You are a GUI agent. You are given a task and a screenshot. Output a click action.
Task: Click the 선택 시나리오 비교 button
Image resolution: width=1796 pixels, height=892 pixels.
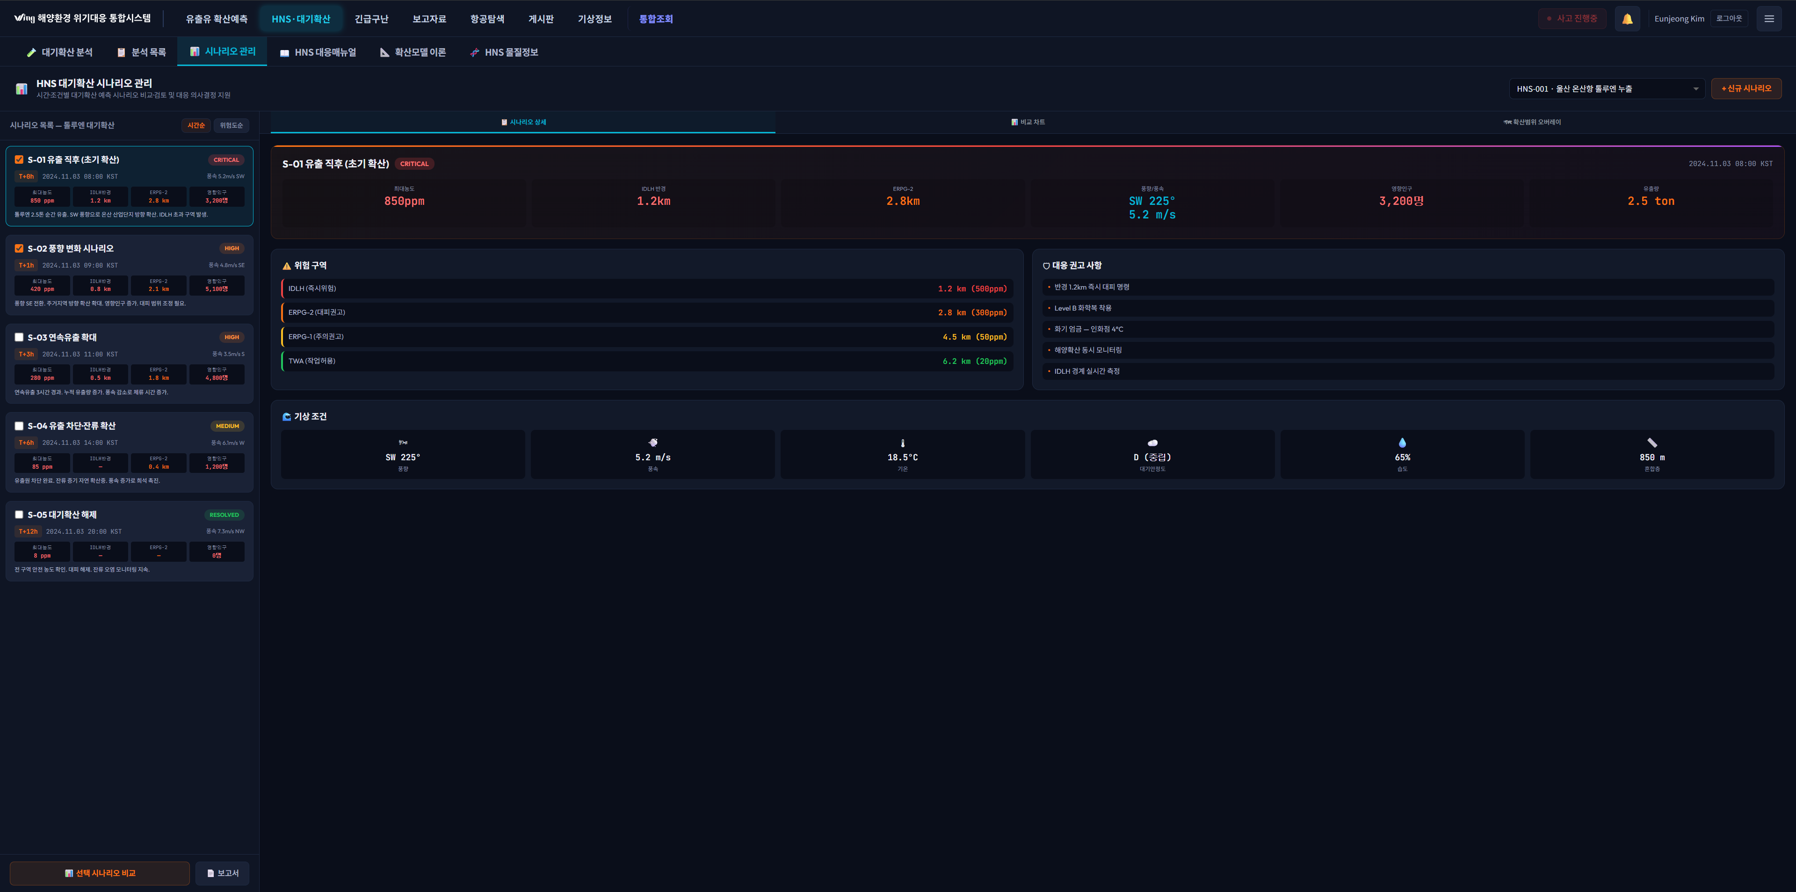pyautogui.click(x=100, y=873)
